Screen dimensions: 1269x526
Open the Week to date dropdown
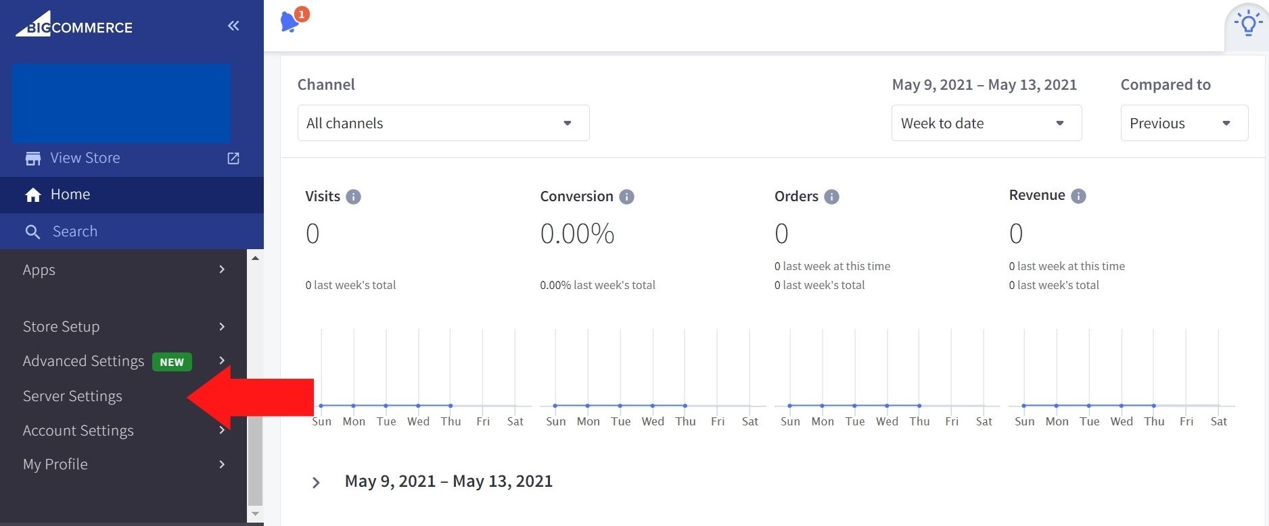986,123
